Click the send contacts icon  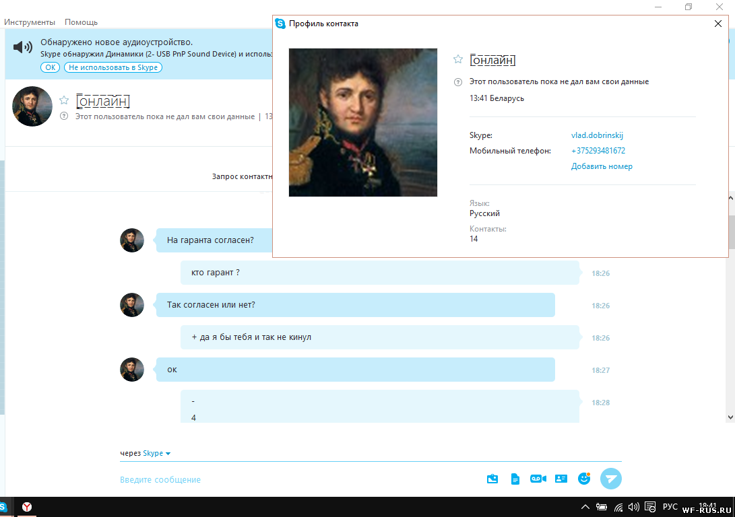tap(561, 479)
